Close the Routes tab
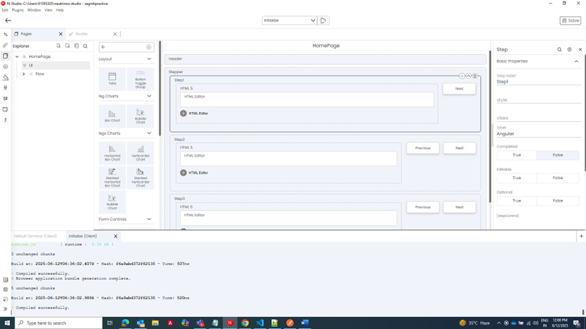This screenshot has width=586, height=329. point(115,34)
